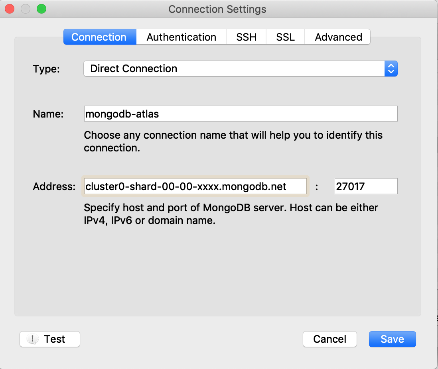Focus the Name field containing mongodb-atlas
The image size is (438, 369).
point(241,114)
